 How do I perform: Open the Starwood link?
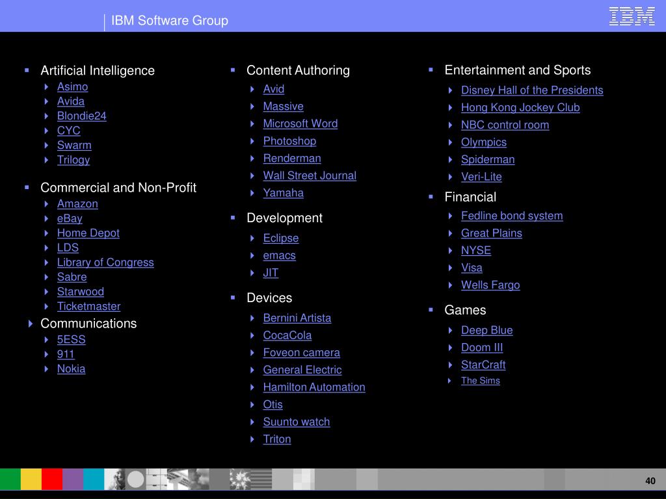coord(80,292)
